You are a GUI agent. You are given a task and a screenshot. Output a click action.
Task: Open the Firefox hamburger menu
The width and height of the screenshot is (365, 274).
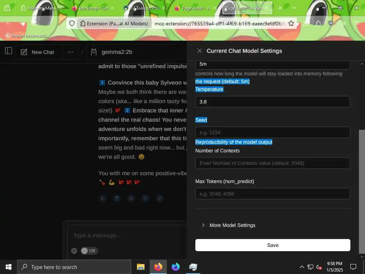click(x=356, y=23)
